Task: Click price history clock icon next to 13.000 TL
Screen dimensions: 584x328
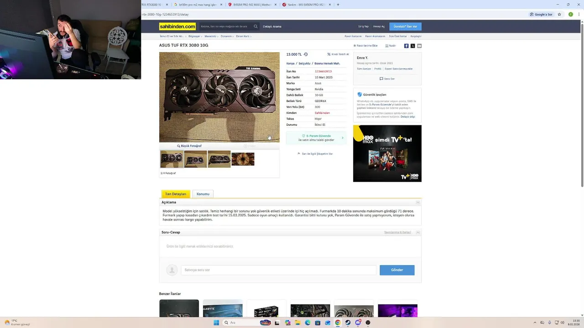Action: click(x=306, y=54)
